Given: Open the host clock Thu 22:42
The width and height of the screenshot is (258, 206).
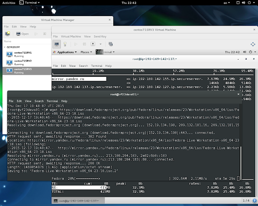Looking at the screenshot, I should click(129, 3).
